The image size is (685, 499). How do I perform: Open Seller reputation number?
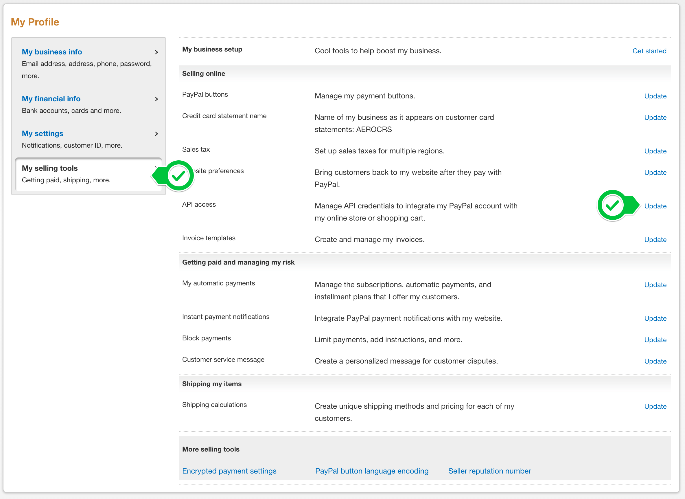[x=489, y=471]
